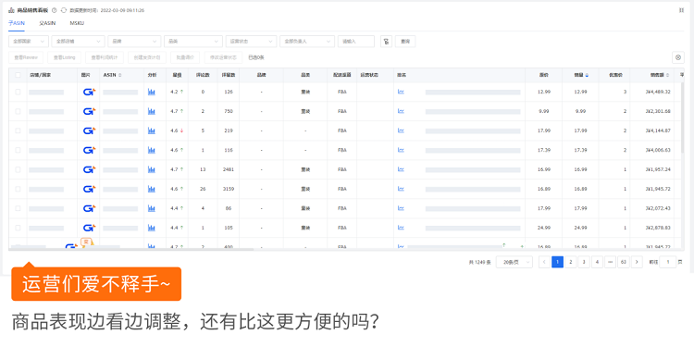Click the 查看Review button
694x347 pixels.
[26, 57]
